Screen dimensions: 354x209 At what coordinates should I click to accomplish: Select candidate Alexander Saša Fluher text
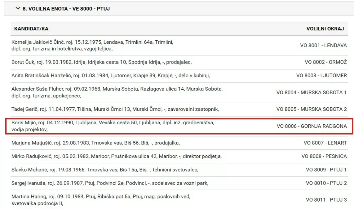tap(117, 92)
